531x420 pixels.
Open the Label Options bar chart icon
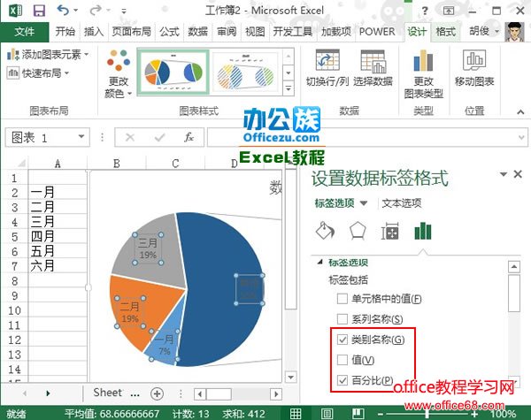click(x=423, y=231)
